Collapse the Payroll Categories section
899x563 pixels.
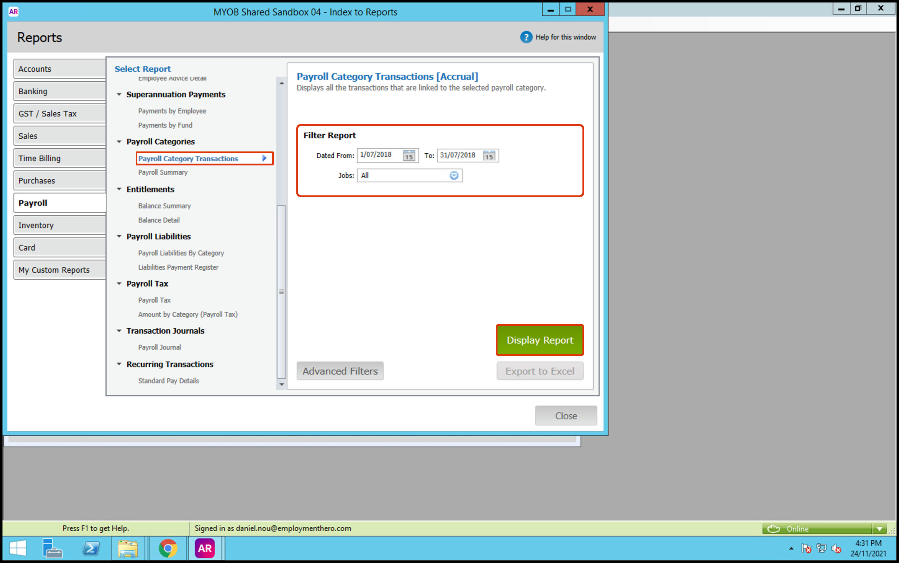point(119,142)
